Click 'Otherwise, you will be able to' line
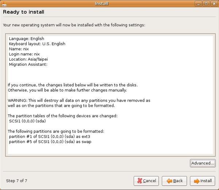The width and height of the screenshot is (219, 190). pos(67,90)
